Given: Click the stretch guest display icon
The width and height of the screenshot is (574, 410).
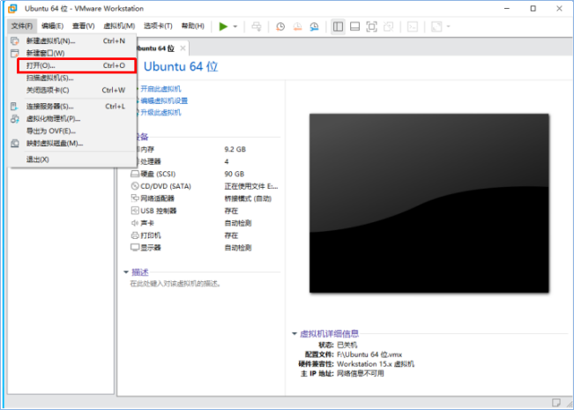Looking at the screenshot, I should point(436,26).
